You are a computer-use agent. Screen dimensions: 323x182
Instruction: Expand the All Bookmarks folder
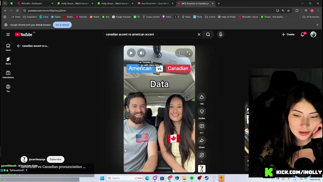point(311,17)
